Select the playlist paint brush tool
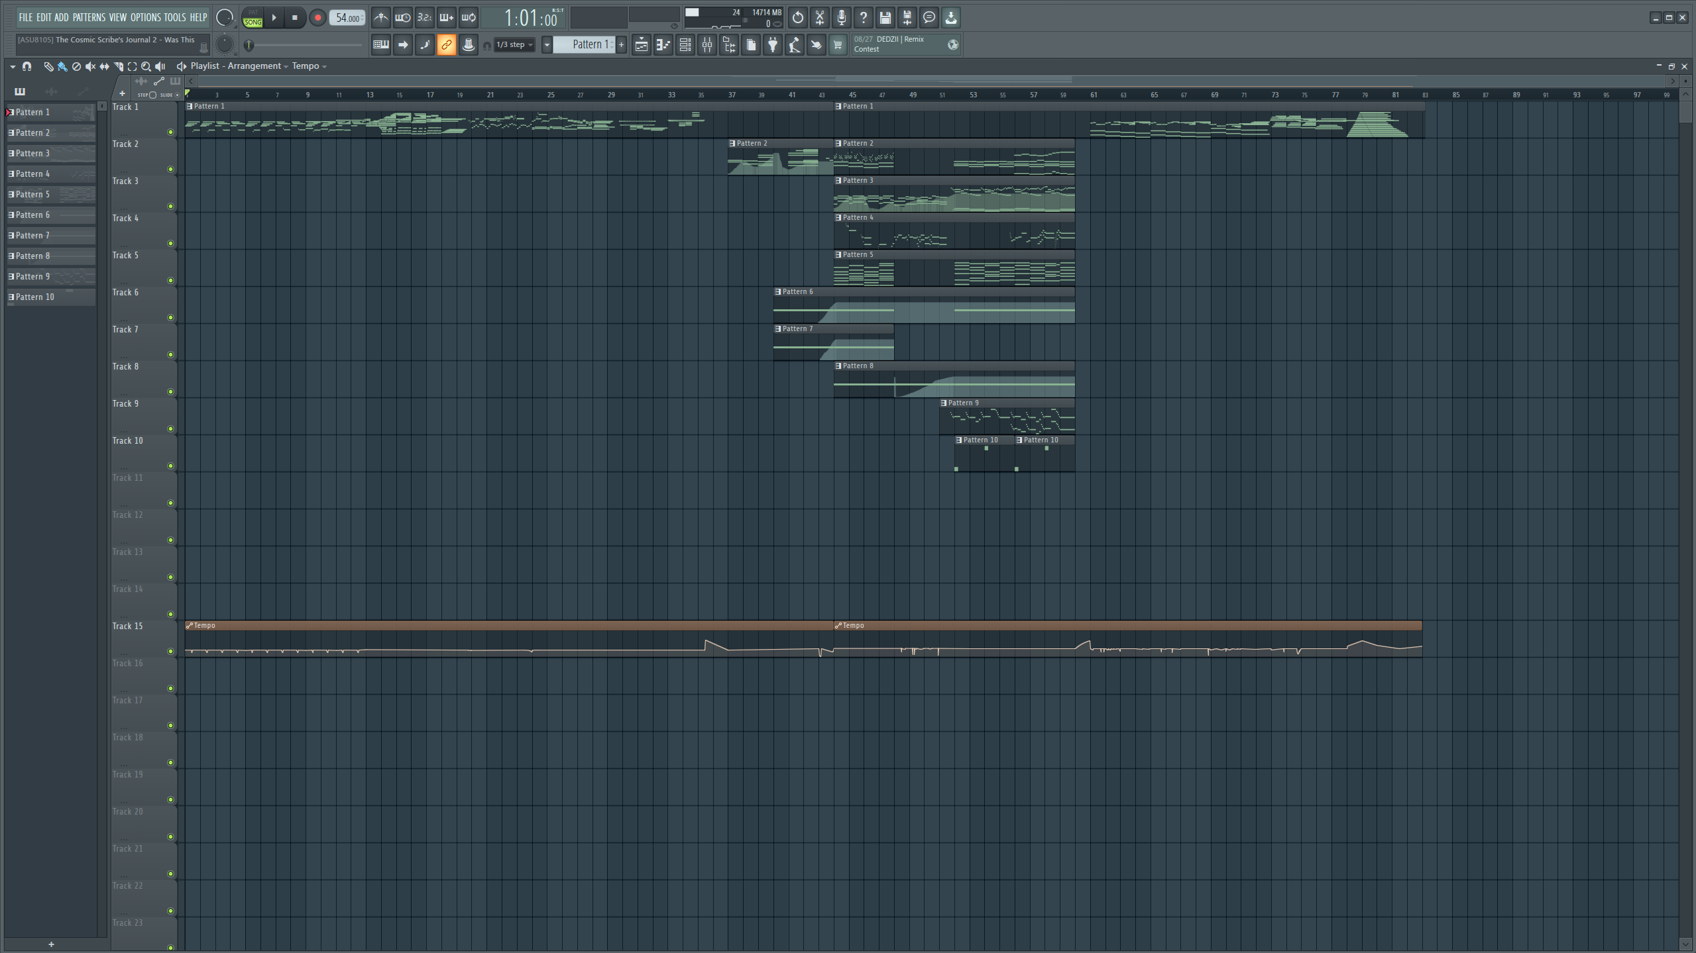The width and height of the screenshot is (1696, 953). point(62,66)
